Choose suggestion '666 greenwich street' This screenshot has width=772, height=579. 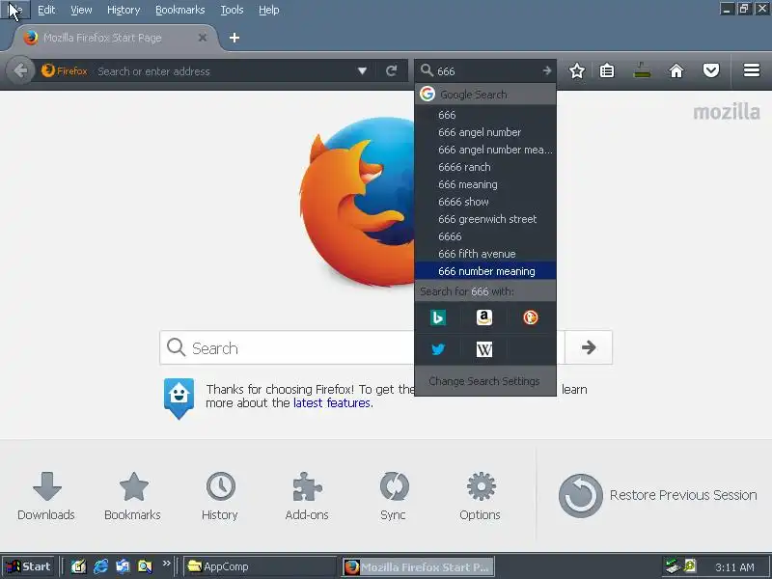(485, 219)
